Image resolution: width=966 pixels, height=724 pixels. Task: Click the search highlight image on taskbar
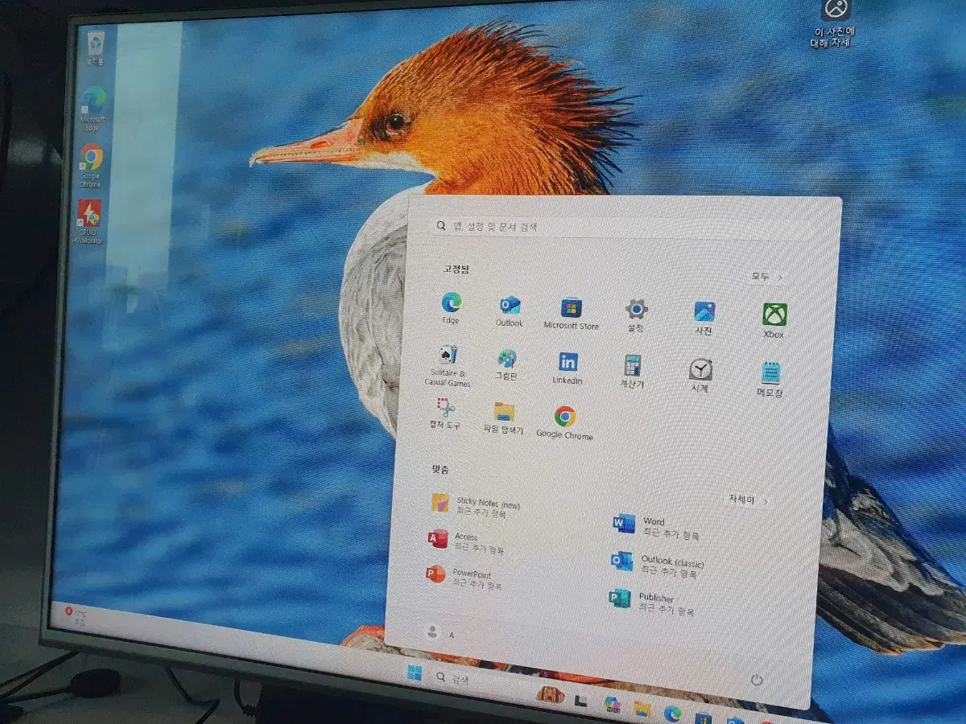click(551, 694)
